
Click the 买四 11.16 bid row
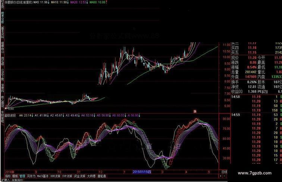point(257,48)
